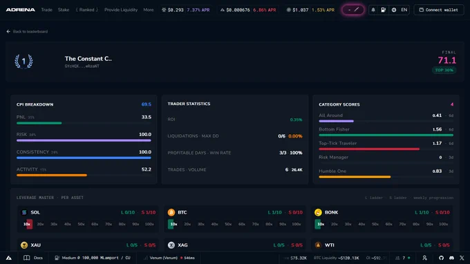Click the WTI oil asset icon
470x264 pixels.
tap(318, 245)
